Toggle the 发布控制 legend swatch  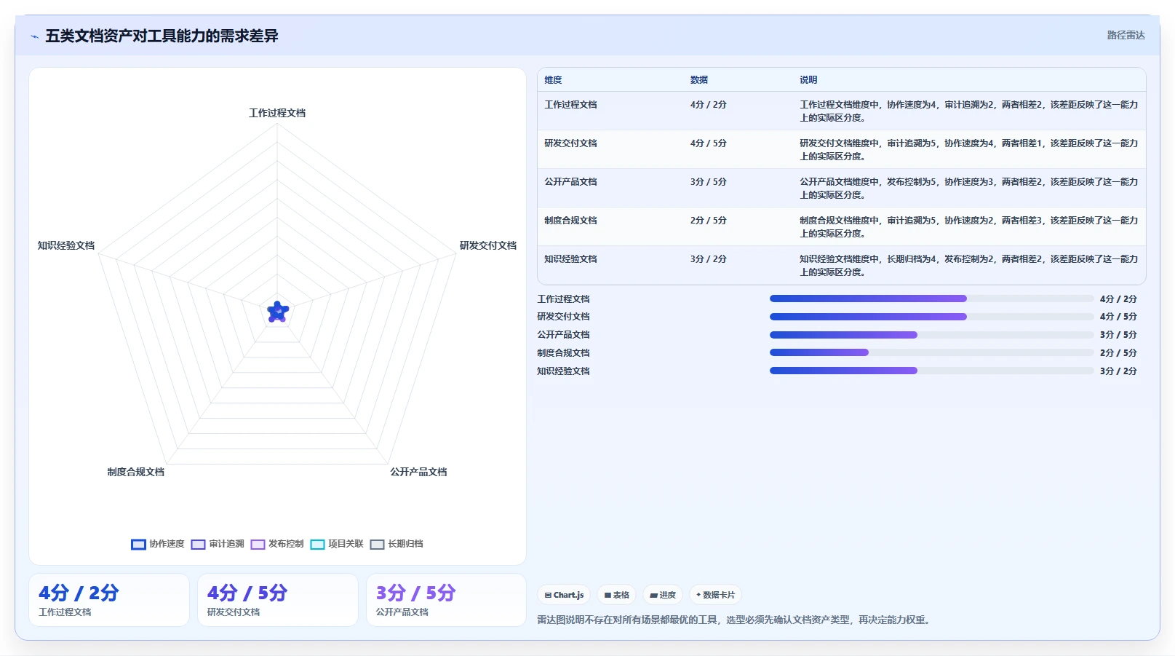[258, 545]
